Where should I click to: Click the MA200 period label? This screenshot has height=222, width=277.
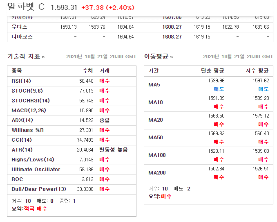tap(157, 173)
